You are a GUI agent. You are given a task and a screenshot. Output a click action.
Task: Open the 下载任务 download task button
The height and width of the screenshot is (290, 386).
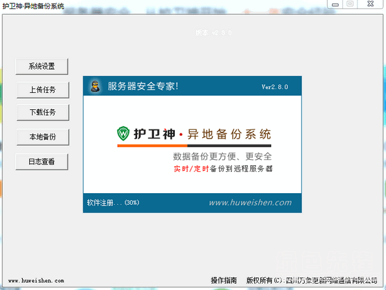pyautogui.click(x=43, y=112)
